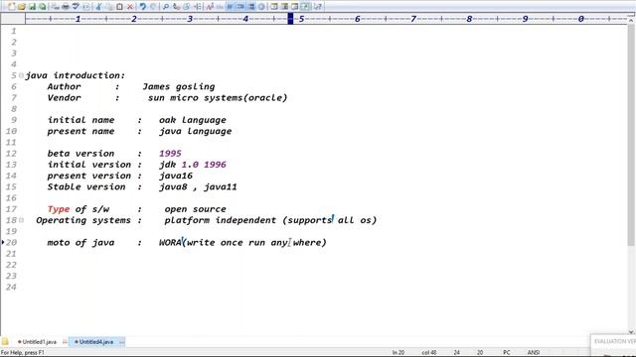Viewport: 636px width, 357px height.
Task: Collapse fold at line 18 Operating systems
Action: pos(21,220)
